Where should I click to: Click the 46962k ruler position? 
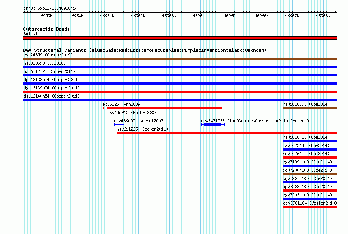tap(138, 16)
